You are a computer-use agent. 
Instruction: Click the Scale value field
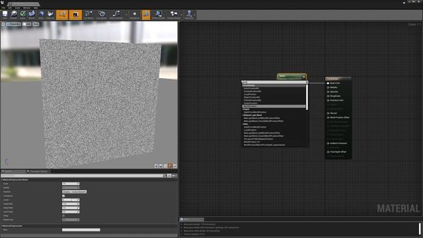point(71,184)
